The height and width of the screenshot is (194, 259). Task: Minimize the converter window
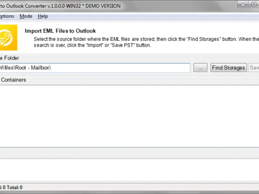click(243, 5)
